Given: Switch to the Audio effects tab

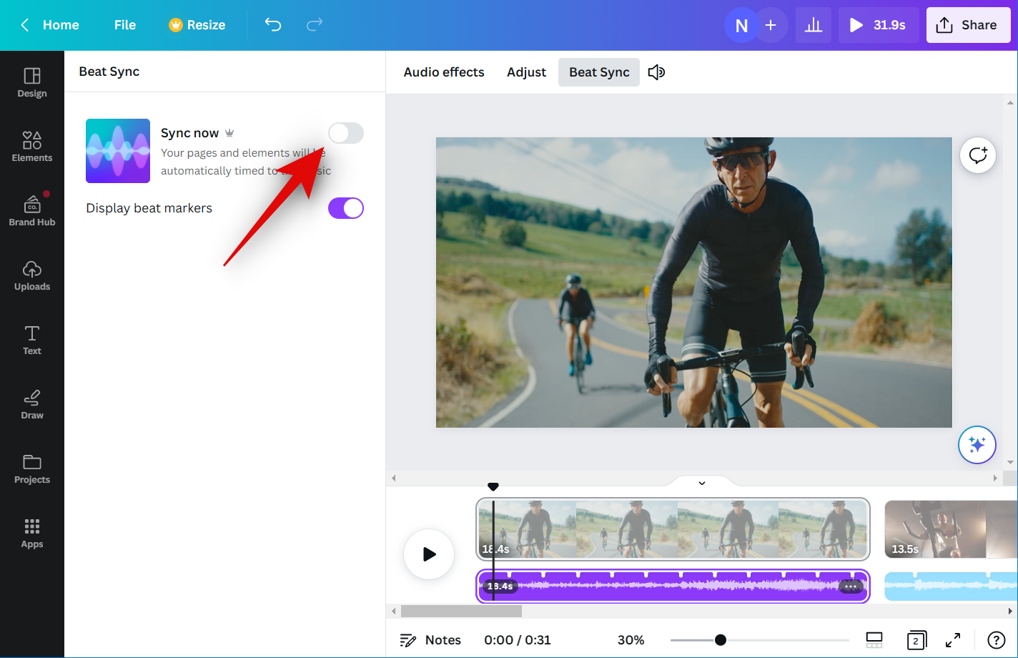Looking at the screenshot, I should tap(443, 72).
